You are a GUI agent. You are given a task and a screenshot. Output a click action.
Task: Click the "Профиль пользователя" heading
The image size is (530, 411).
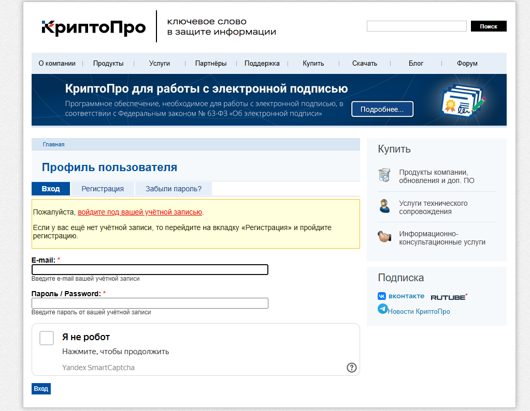[x=109, y=167]
